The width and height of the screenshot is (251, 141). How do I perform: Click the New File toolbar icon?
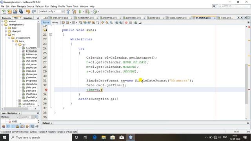pos(4,11)
